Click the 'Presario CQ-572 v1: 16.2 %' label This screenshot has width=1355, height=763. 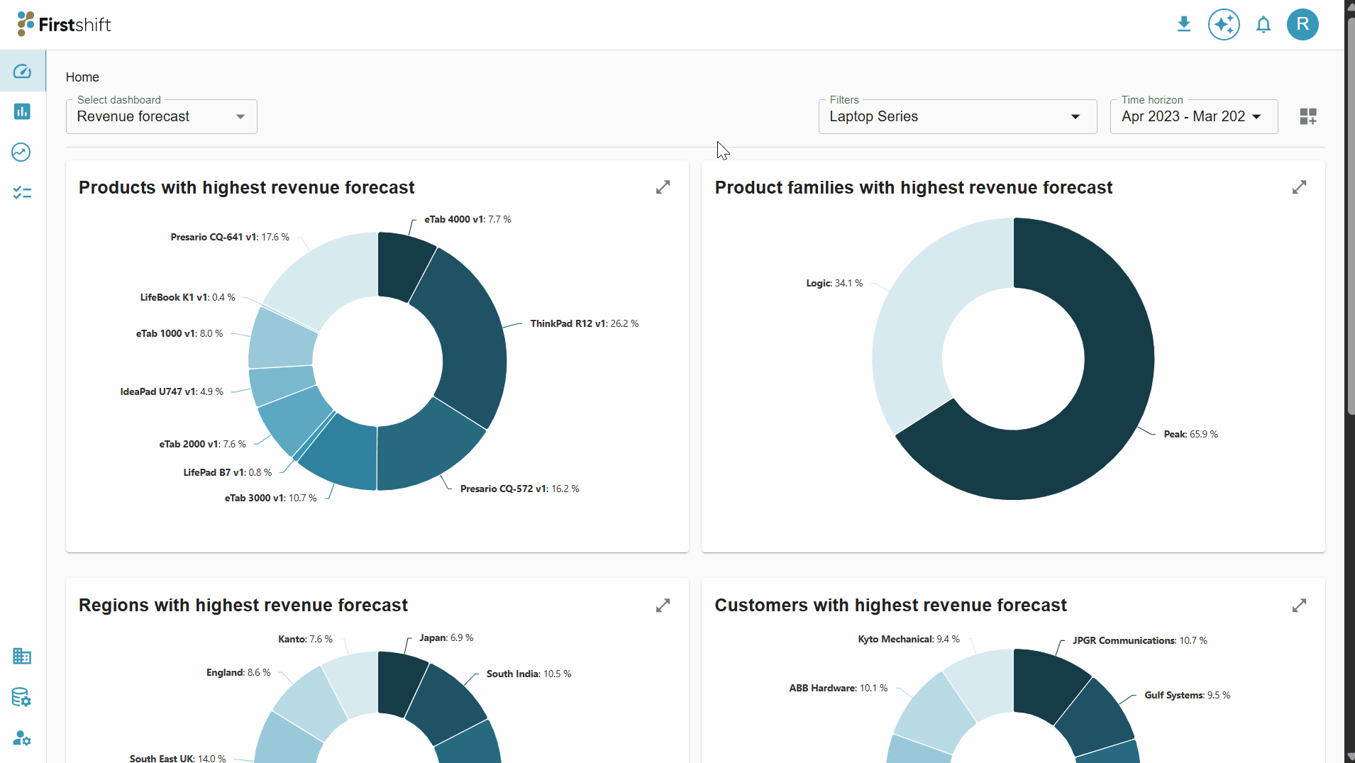(x=519, y=489)
